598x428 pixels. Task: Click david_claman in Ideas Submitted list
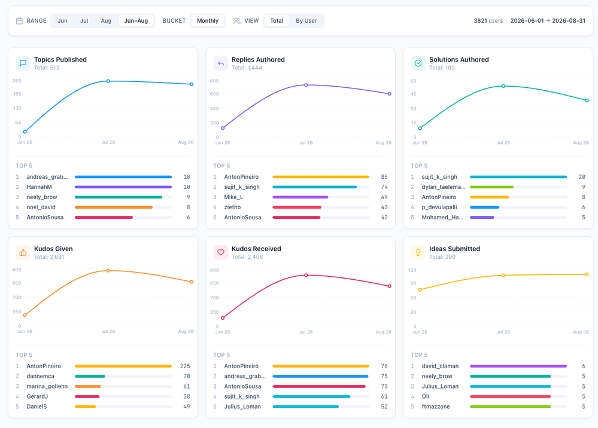pyautogui.click(x=440, y=366)
